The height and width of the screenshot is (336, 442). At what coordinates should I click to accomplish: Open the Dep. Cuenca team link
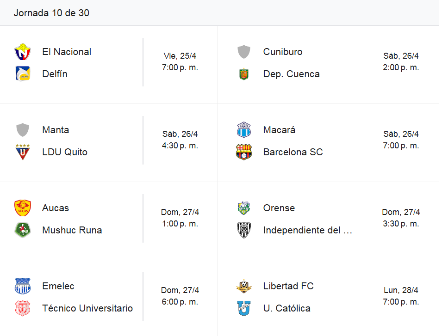pyautogui.click(x=292, y=74)
